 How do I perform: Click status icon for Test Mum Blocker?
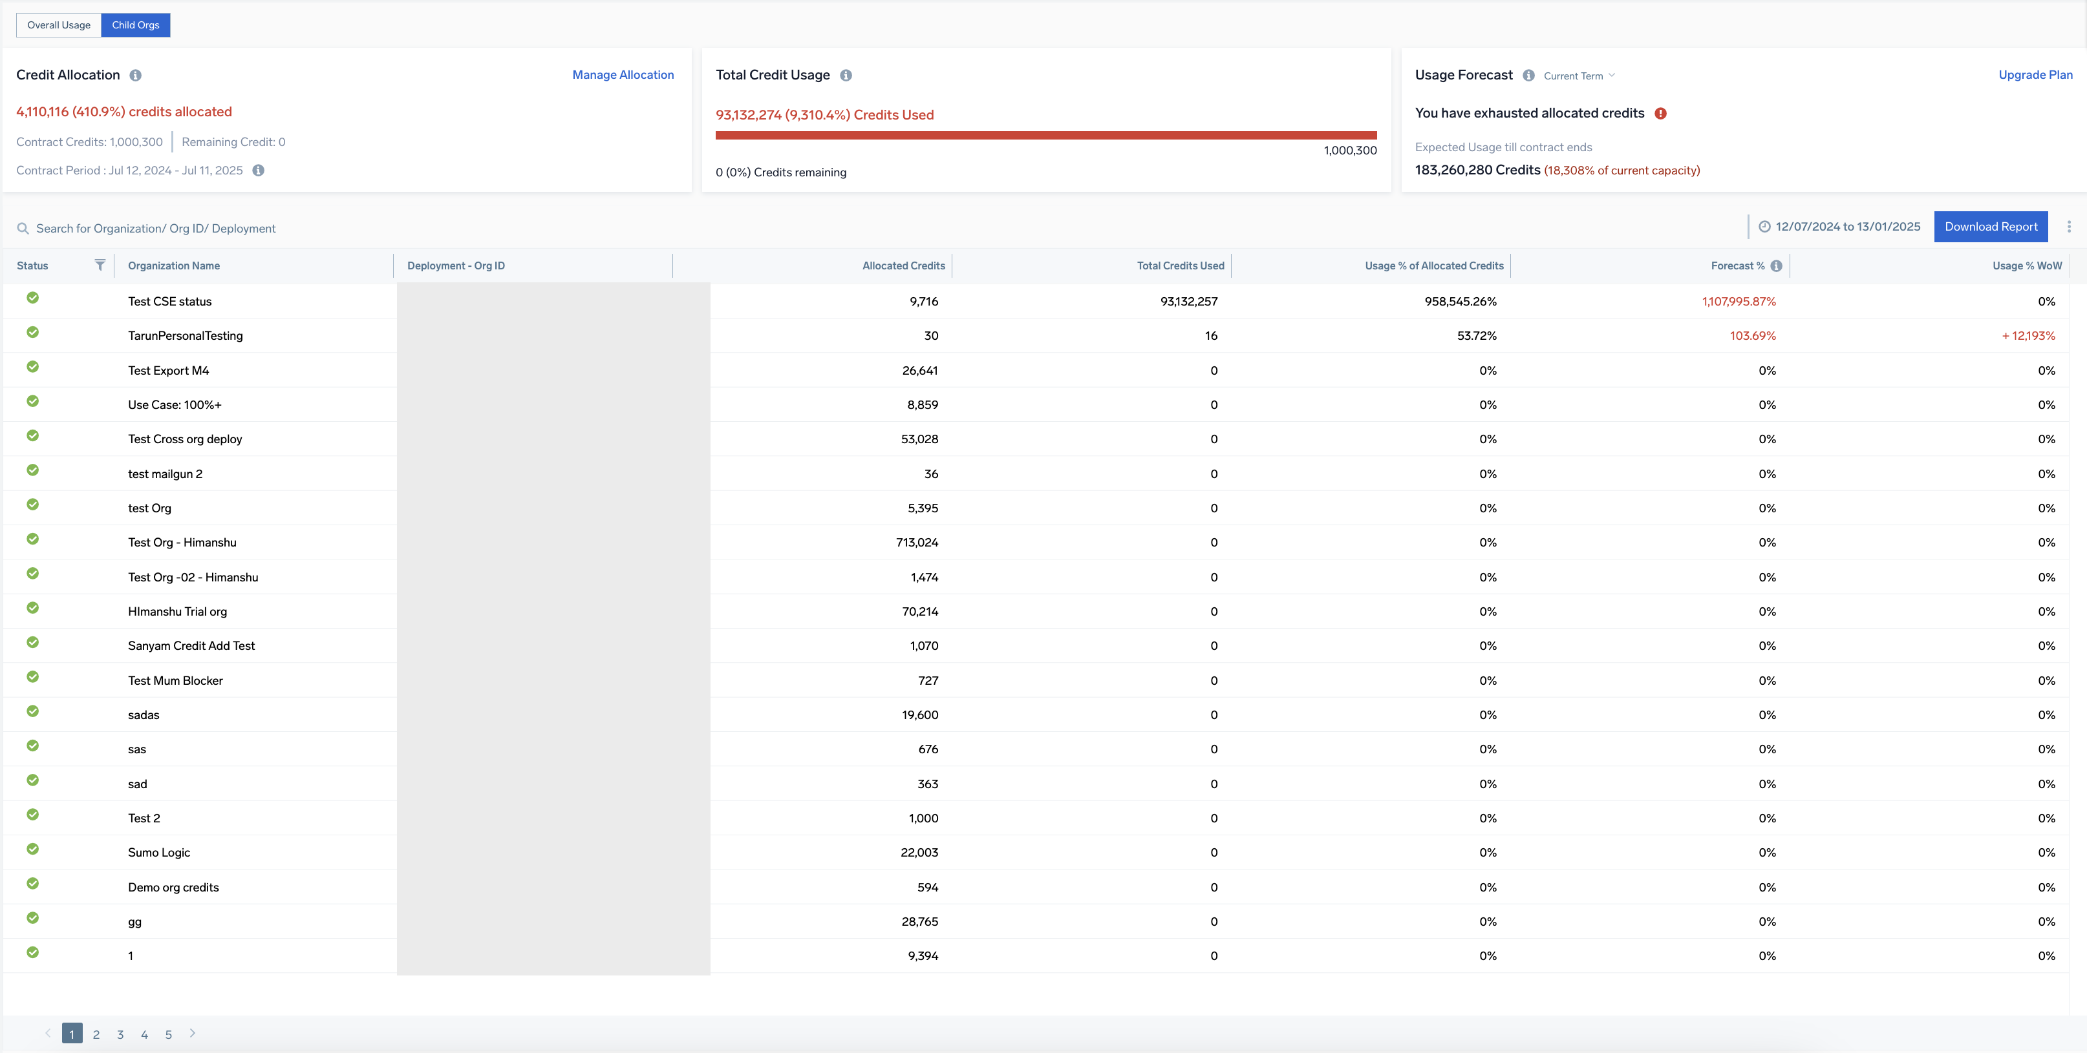[32, 676]
